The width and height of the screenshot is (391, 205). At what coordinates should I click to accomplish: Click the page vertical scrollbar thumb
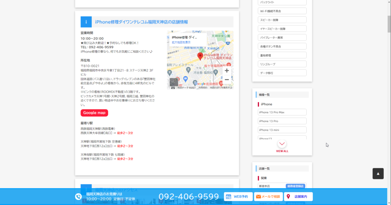click(x=389, y=24)
